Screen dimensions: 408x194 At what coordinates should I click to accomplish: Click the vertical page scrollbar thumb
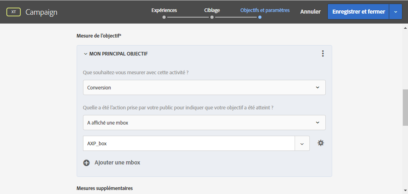tap(405, 108)
